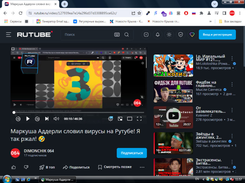Screen dimensions: 245x183
Task: Toggle light/dark theme with sun icon
Action: click(x=169, y=35)
